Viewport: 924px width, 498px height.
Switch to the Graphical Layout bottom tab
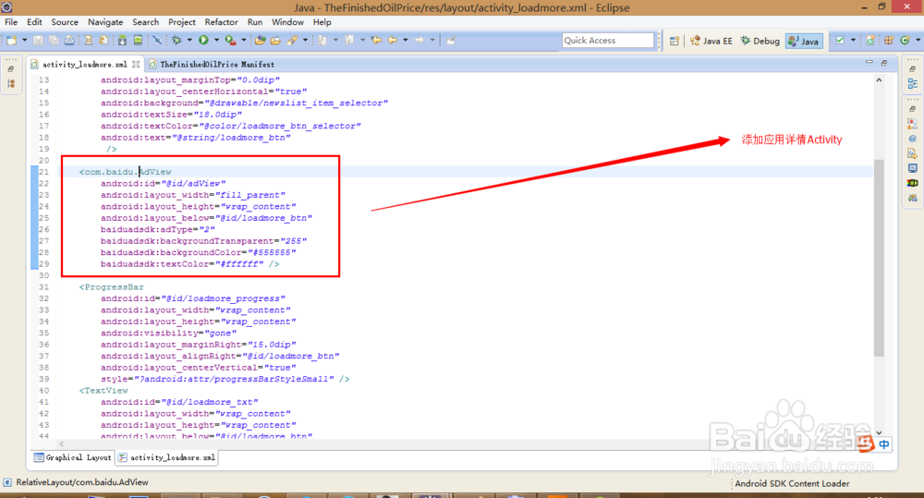coord(72,457)
